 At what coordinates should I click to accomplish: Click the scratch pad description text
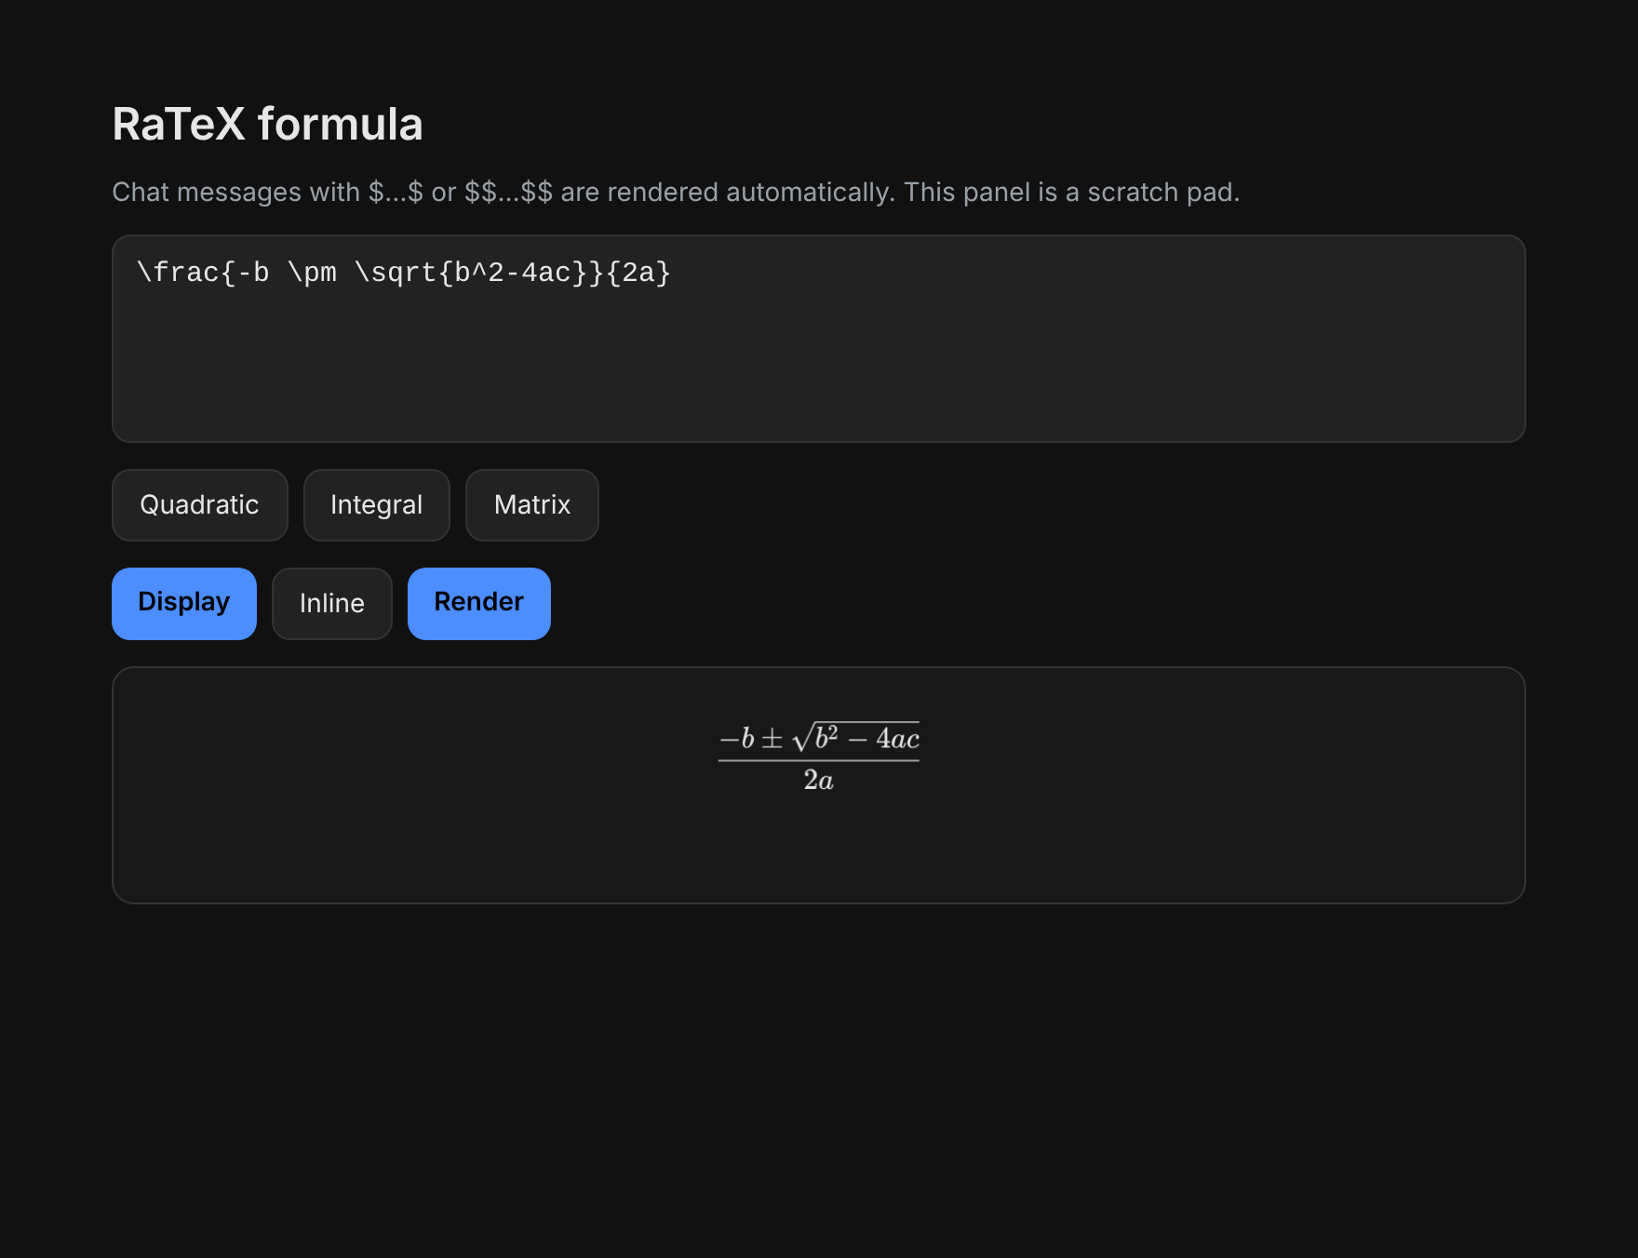pyautogui.click(x=676, y=193)
